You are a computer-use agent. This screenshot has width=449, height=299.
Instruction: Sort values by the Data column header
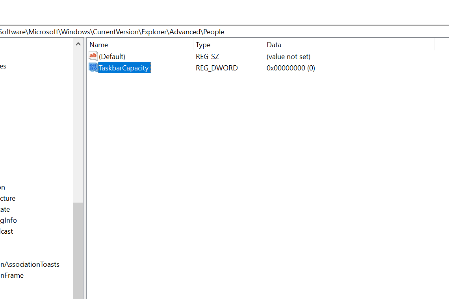pyautogui.click(x=274, y=44)
